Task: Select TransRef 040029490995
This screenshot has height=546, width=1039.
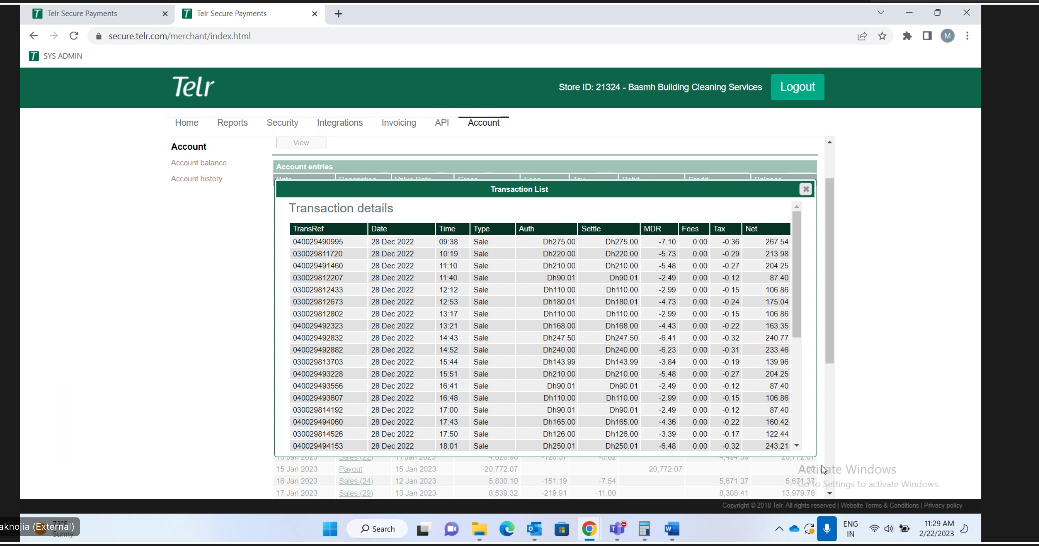Action: tap(318, 242)
